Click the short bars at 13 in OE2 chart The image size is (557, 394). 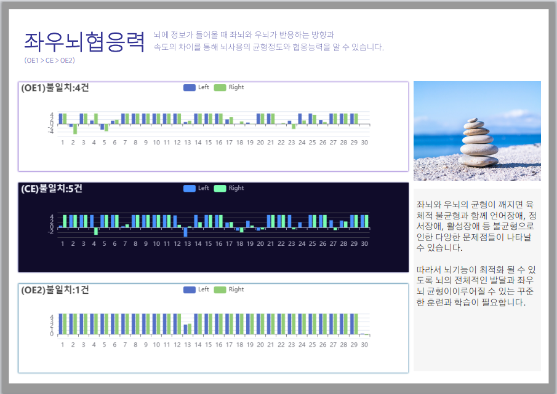(x=187, y=329)
